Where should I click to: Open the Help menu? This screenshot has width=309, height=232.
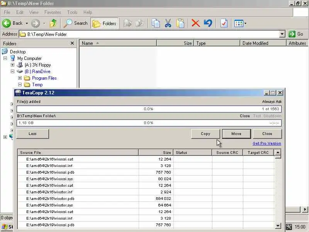(x=88, y=12)
